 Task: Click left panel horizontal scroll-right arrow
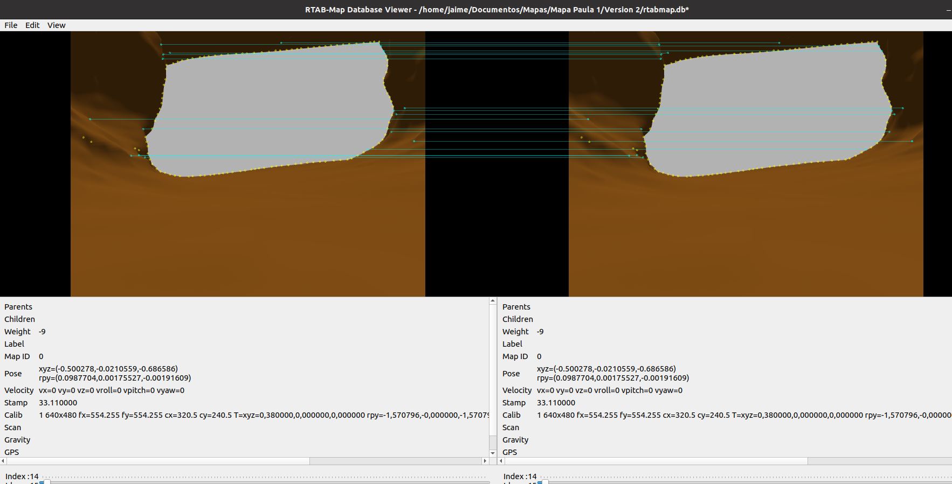(485, 461)
